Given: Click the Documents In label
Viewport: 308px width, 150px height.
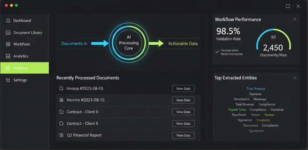Looking at the screenshot, I should (x=74, y=43).
